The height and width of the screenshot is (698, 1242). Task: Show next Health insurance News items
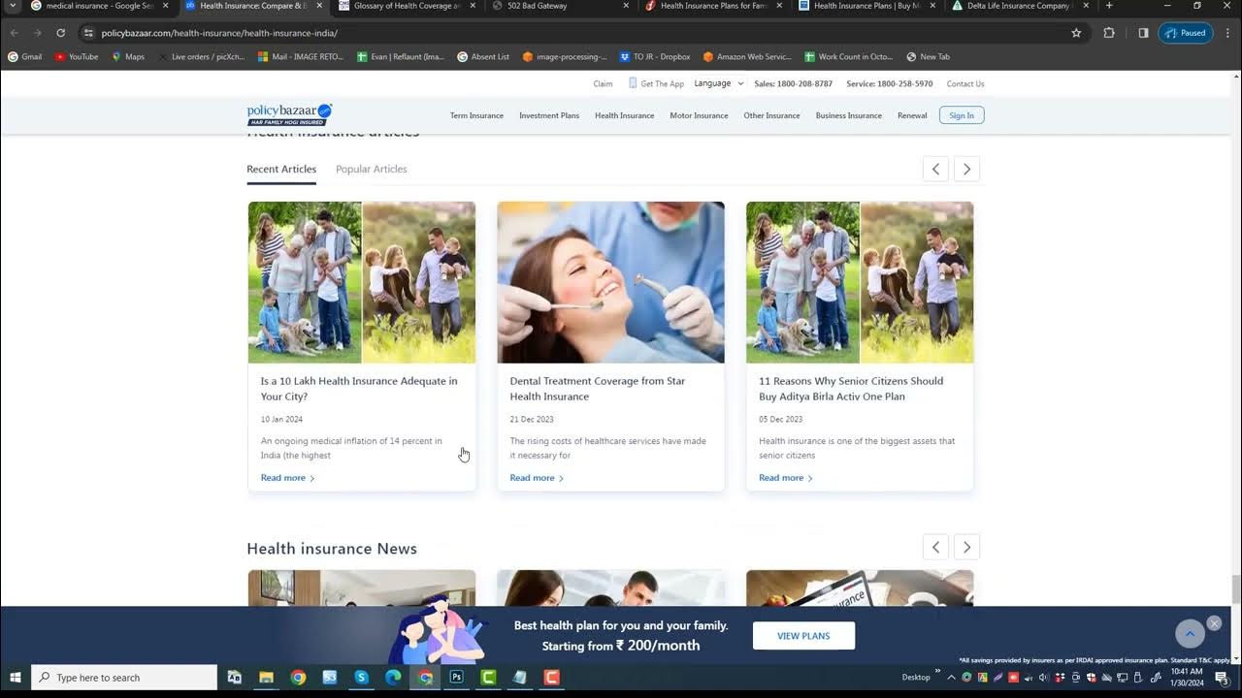click(x=966, y=548)
